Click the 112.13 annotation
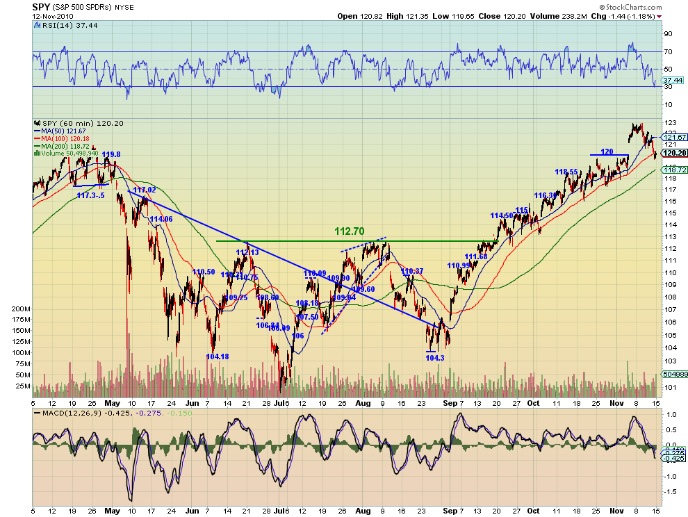688x517 pixels. (x=247, y=252)
